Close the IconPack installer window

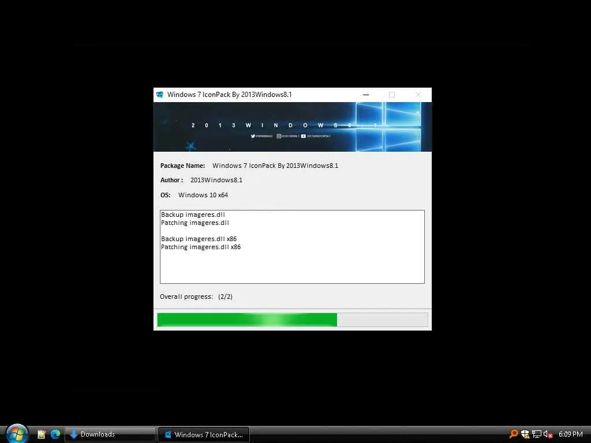[x=418, y=95]
